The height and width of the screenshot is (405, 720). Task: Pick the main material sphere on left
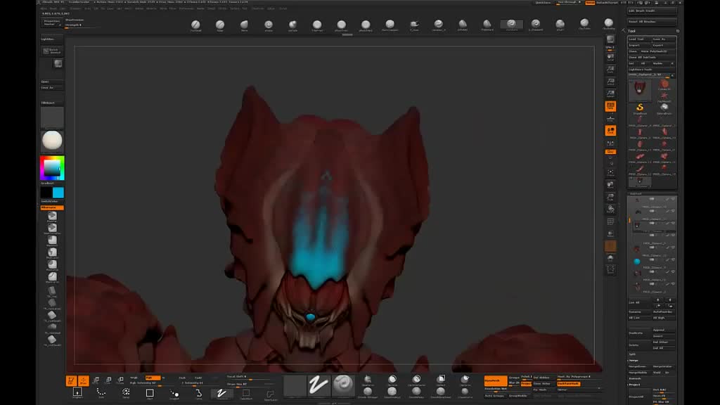tap(52, 141)
